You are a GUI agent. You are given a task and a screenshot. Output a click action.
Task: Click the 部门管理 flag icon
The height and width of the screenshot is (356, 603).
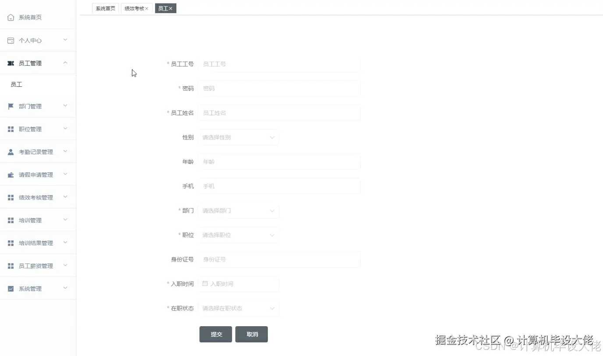(11, 106)
